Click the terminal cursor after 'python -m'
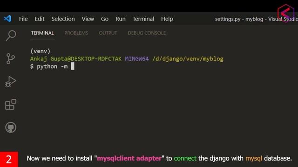This screenshot has width=298, height=167. click(x=73, y=66)
